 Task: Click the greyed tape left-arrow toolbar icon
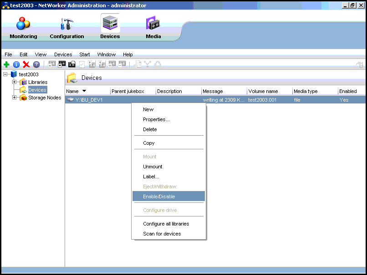(102, 64)
